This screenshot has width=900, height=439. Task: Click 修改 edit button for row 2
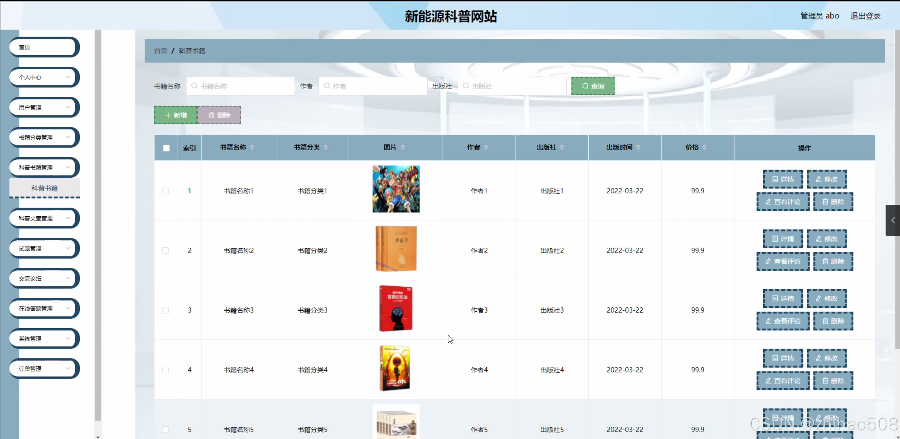826,239
